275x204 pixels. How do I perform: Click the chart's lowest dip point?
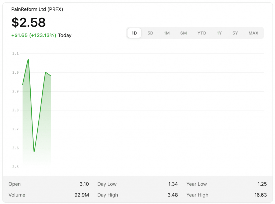click(x=34, y=152)
